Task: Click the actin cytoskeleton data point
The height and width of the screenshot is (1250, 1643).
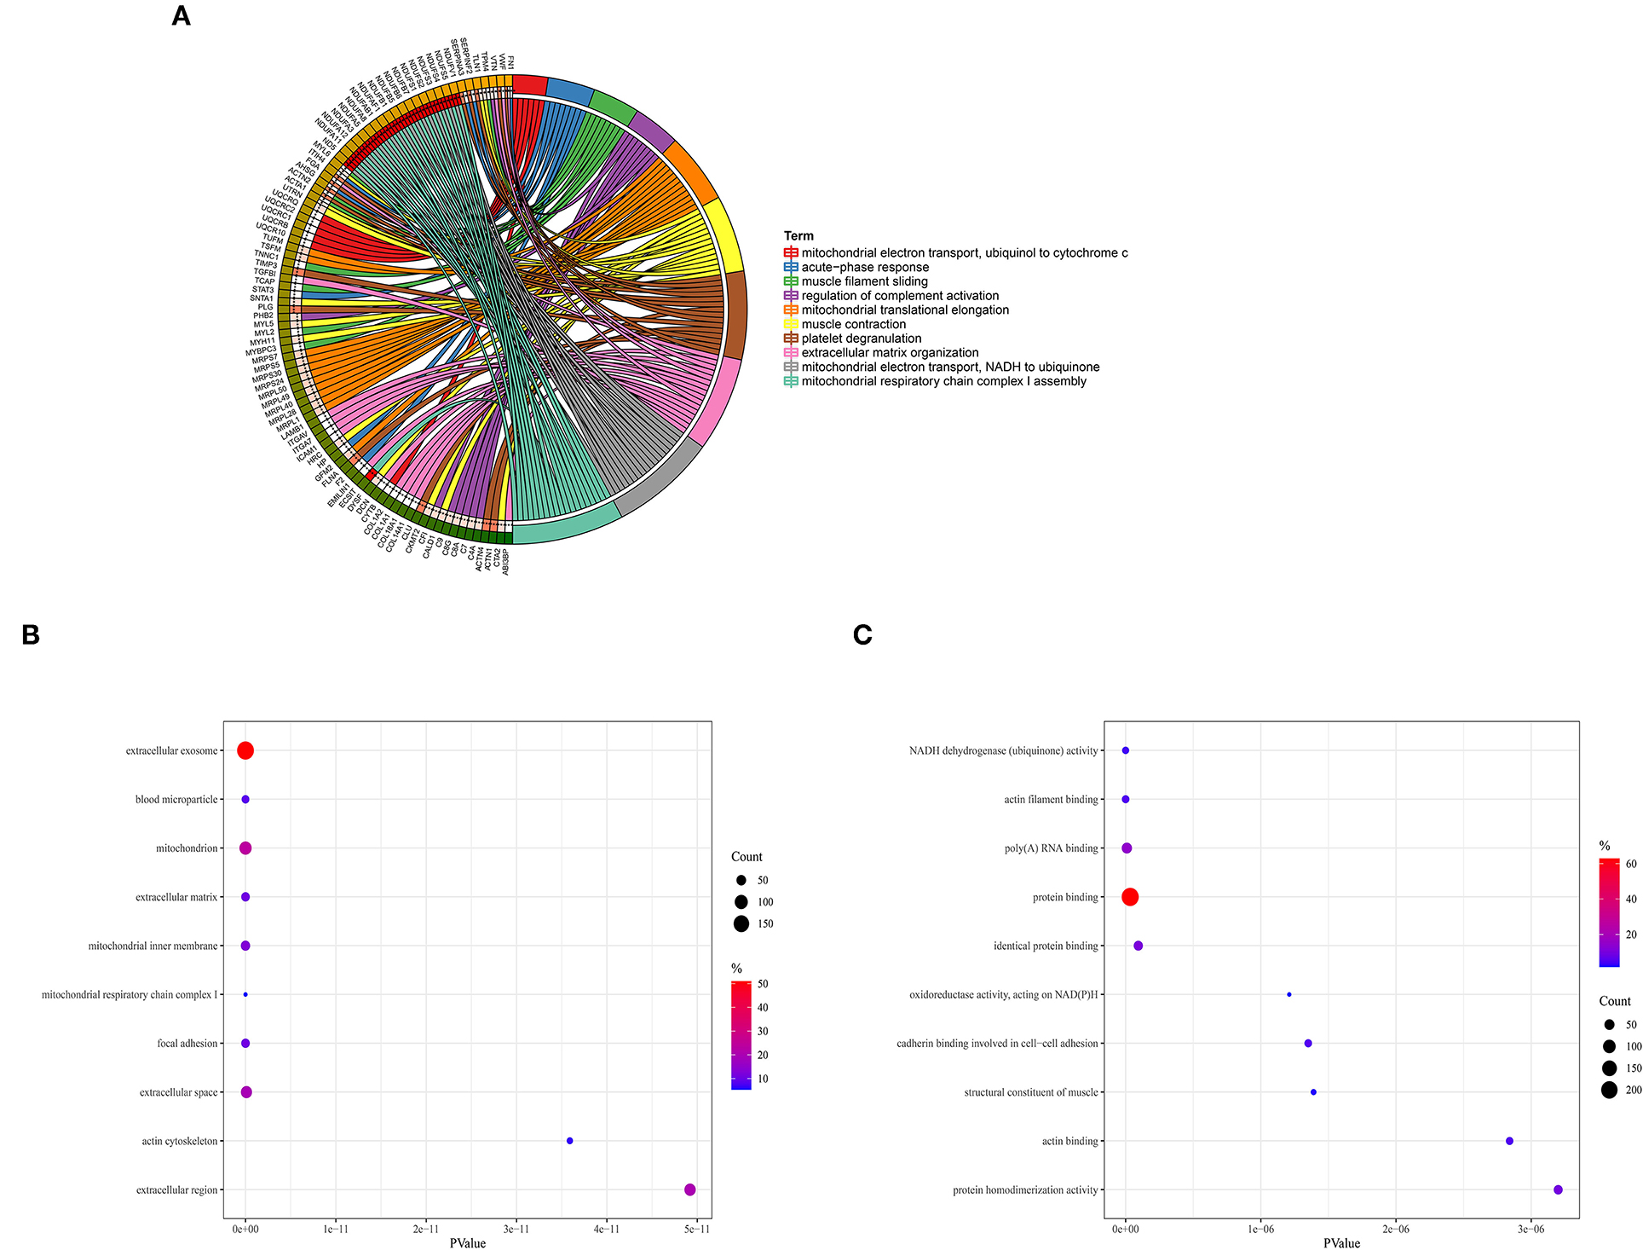Action: [569, 1141]
